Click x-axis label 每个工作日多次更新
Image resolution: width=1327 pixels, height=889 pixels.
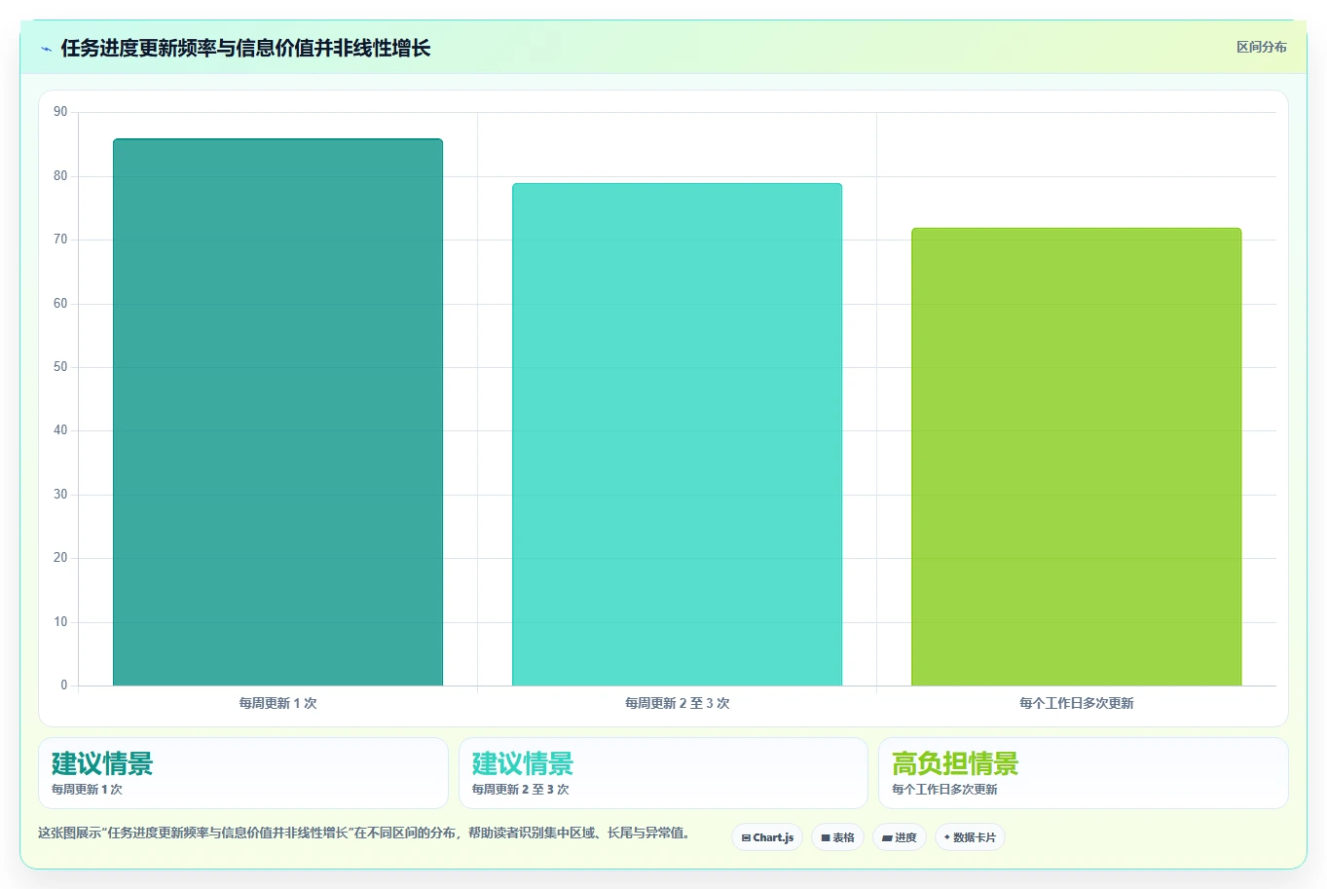pos(1076,703)
